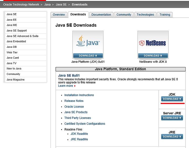Click the JRE Download button
This screenshot has width=189, height=148.
coord(172,137)
